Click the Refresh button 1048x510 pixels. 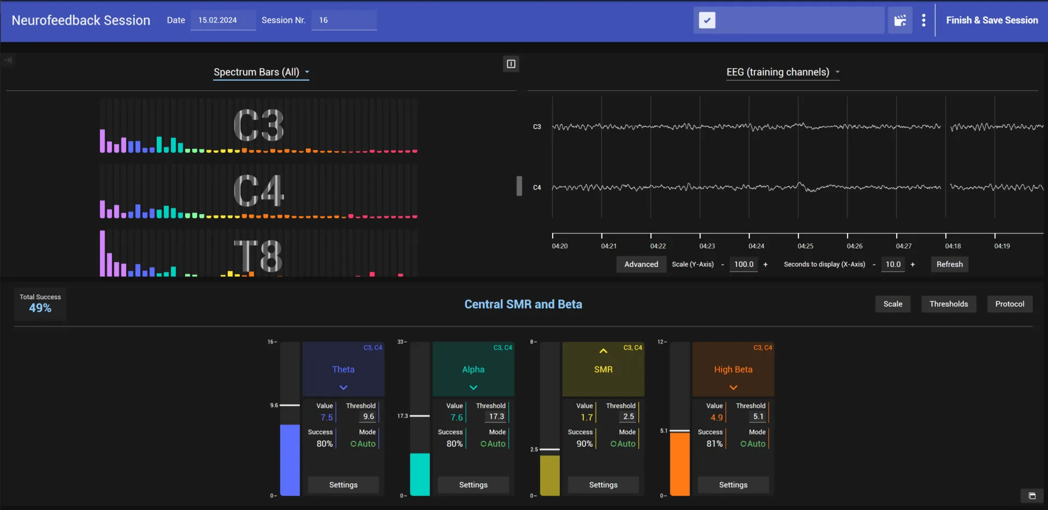950,264
